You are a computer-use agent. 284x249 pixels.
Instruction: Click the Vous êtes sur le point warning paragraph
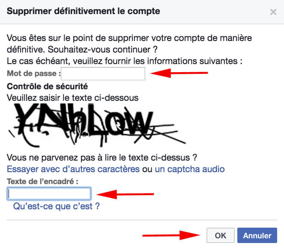pos(129,44)
